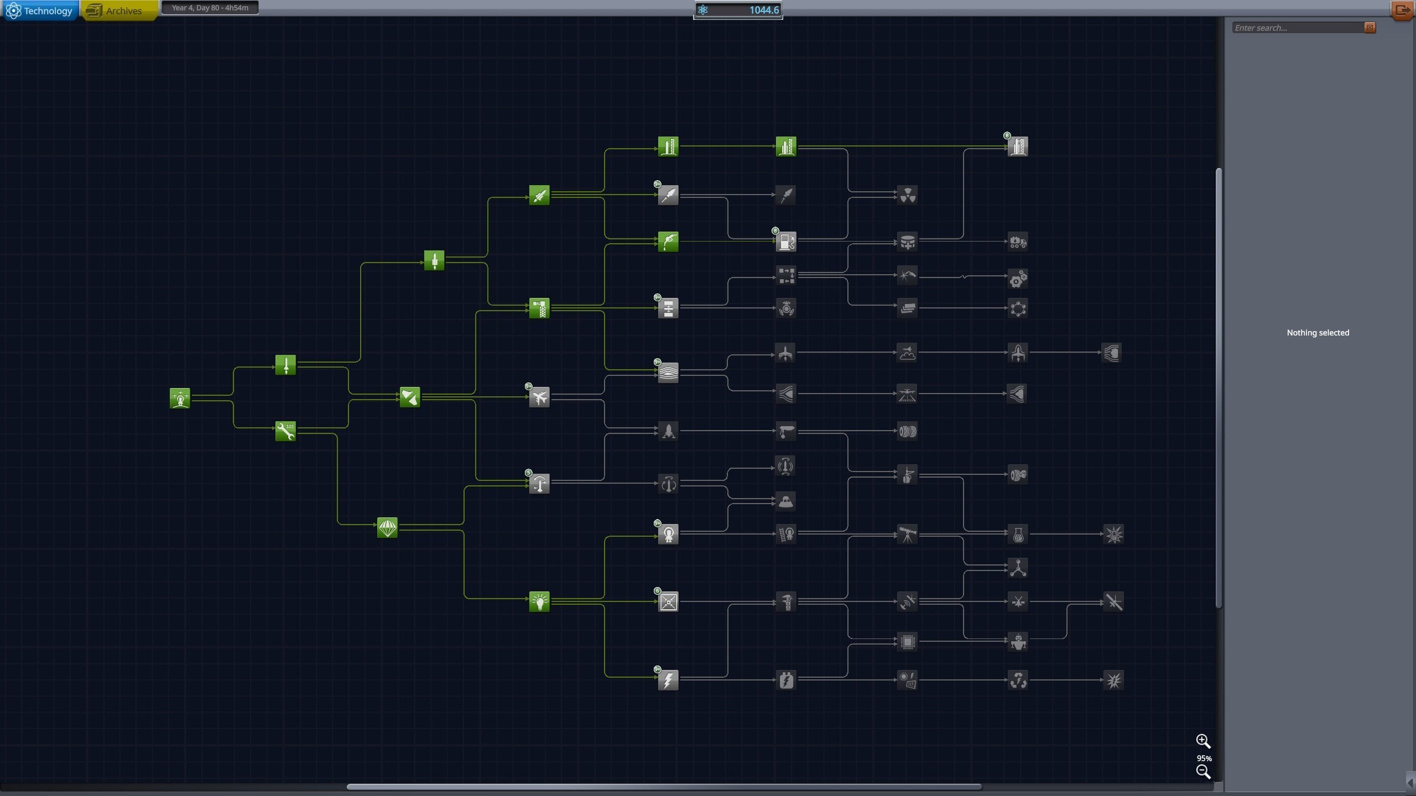Select the jet above clouds node
This screenshot has height=796, width=1416.
coord(907,353)
